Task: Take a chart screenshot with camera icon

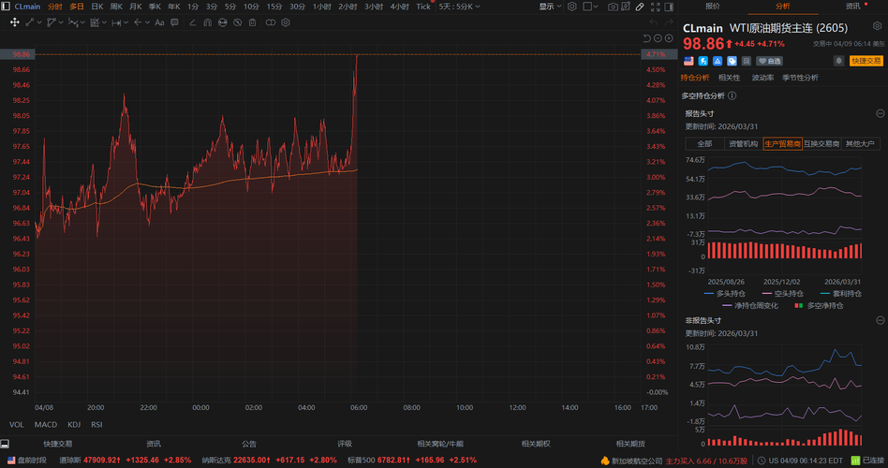Action: pyautogui.click(x=613, y=7)
